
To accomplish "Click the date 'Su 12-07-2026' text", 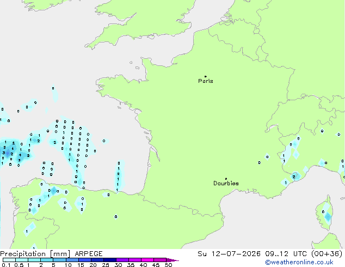I will click(x=229, y=254).
